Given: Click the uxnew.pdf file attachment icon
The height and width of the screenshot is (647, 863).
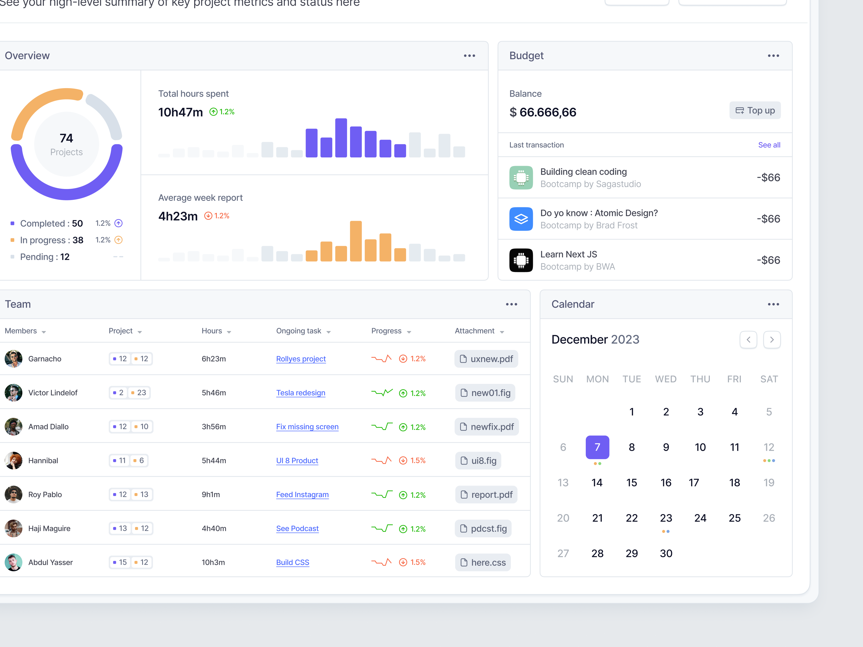Looking at the screenshot, I should coord(464,359).
